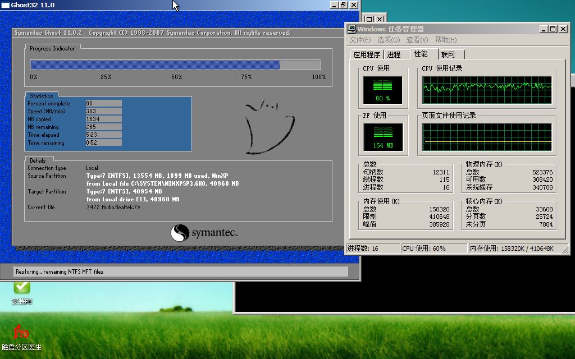Click the Time remaining value 0:52
This screenshot has width=575, height=359.
tap(104, 142)
